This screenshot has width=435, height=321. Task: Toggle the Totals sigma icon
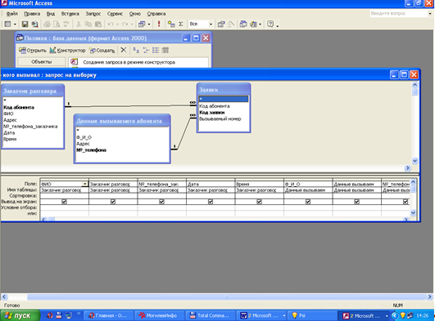tap(181, 25)
